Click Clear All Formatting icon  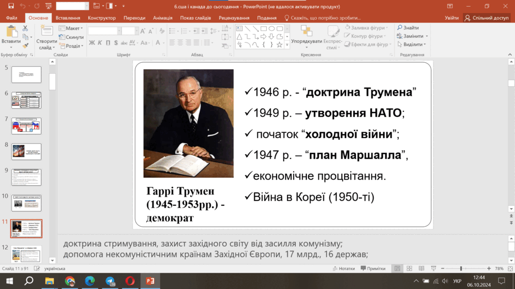point(162,31)
